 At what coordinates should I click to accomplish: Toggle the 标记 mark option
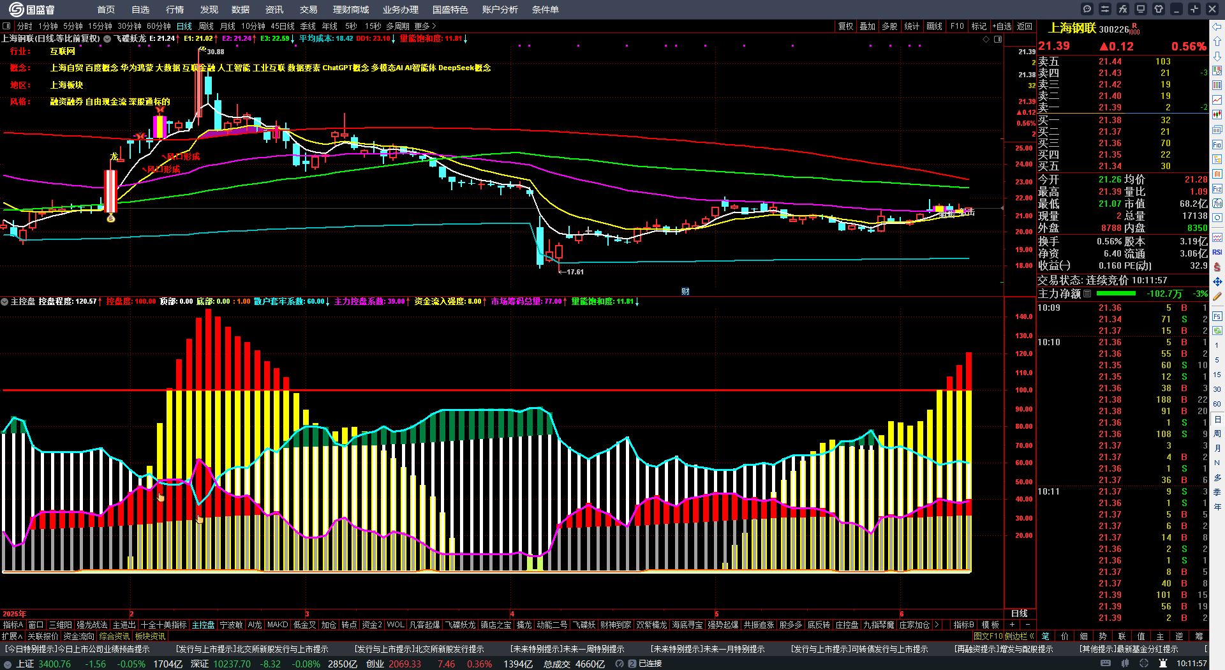click(979, 26)
